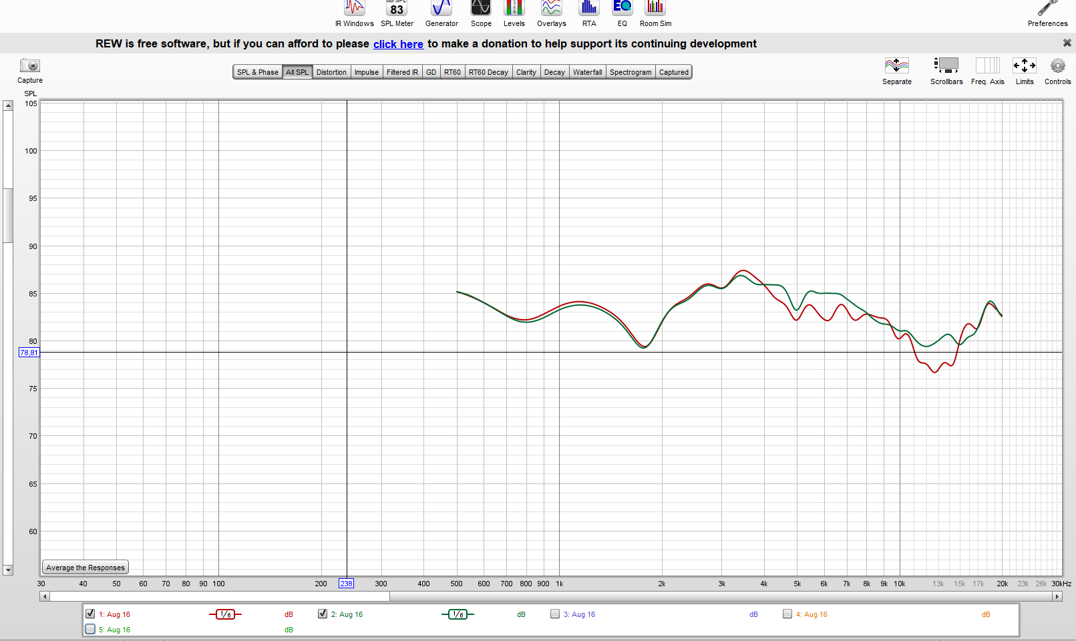1076x641 pixels.
Task: Select the All SPL tab
Action: point(297,72)
